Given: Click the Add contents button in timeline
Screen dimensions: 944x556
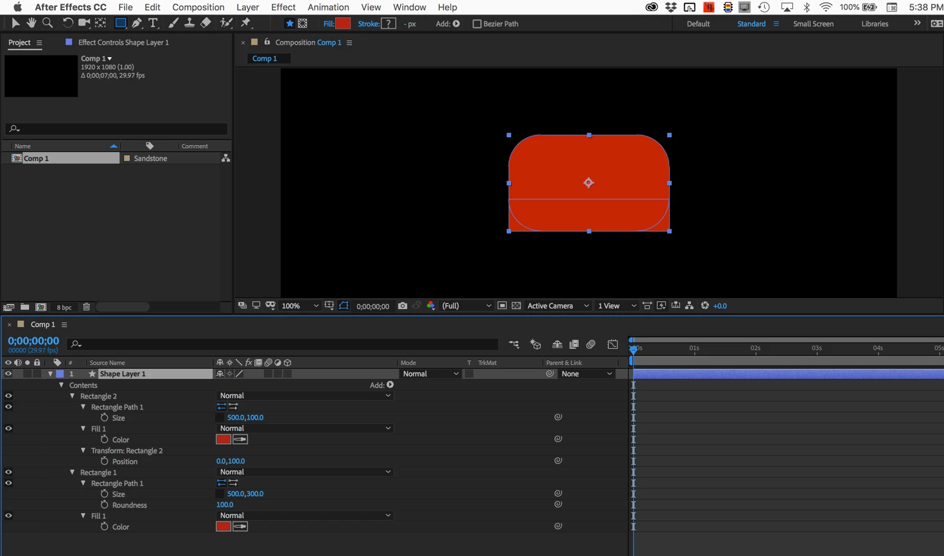Looking at the screenshot, I should [390, 385].
